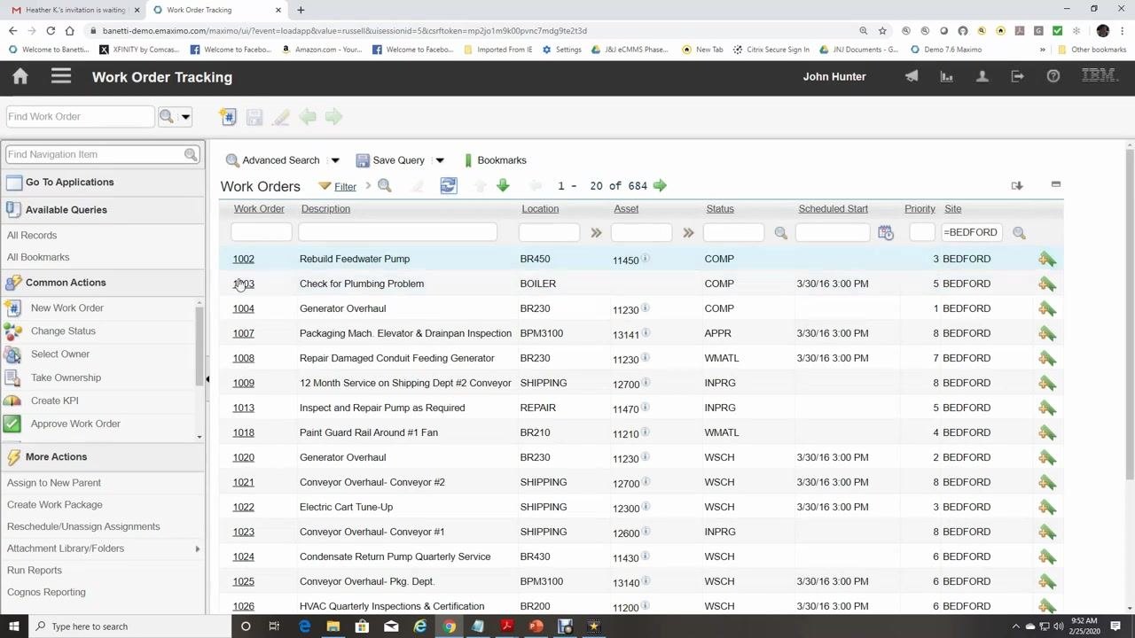Viewport: 1135px width, 638px height.
Task: Expand the Advanced Search dropdown arrow
Action: tap(335, 160)
